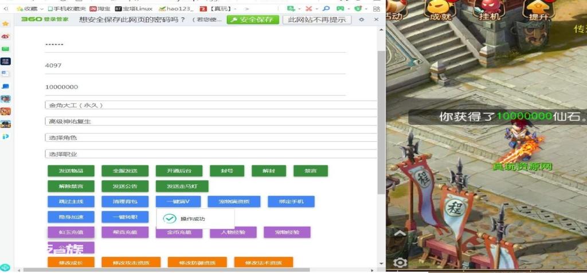Expand the 收藏 dropdown arrow
The height and width of the screenshot is (273, 587).
click(41, 9)
